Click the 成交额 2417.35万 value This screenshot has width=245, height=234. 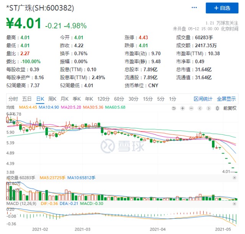(x=206, y=46)
